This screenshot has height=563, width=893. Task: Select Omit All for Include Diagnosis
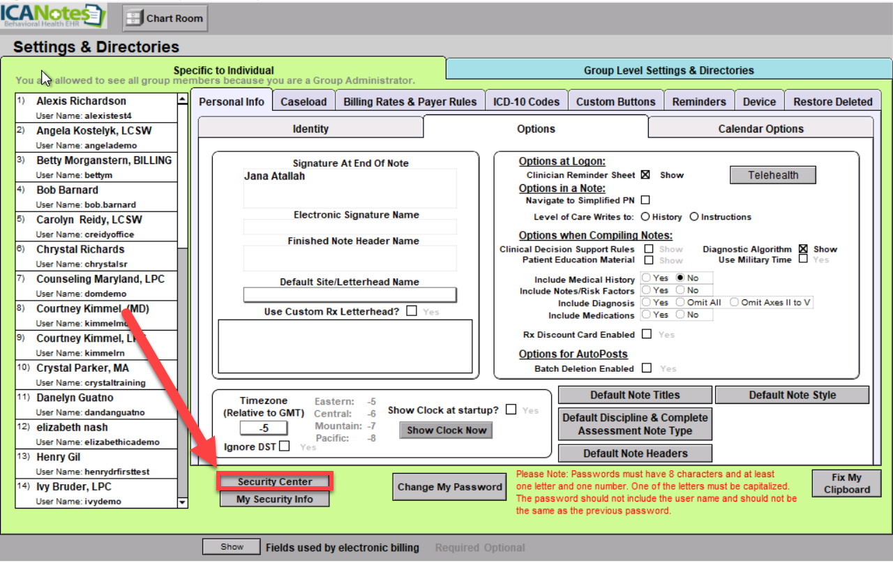click(680, 302)
